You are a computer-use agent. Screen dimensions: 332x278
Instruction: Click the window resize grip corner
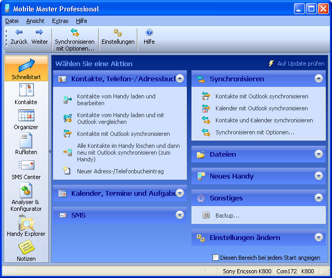point(326,273)
